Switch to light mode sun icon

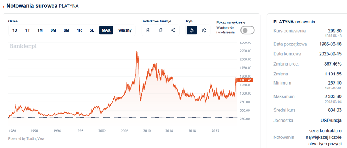click(x=192, y=30)
